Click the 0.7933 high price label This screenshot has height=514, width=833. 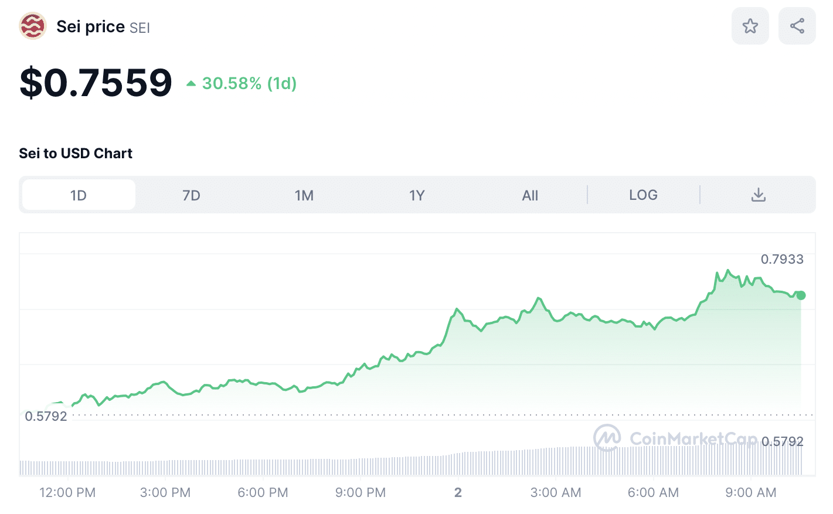[782, 259]
